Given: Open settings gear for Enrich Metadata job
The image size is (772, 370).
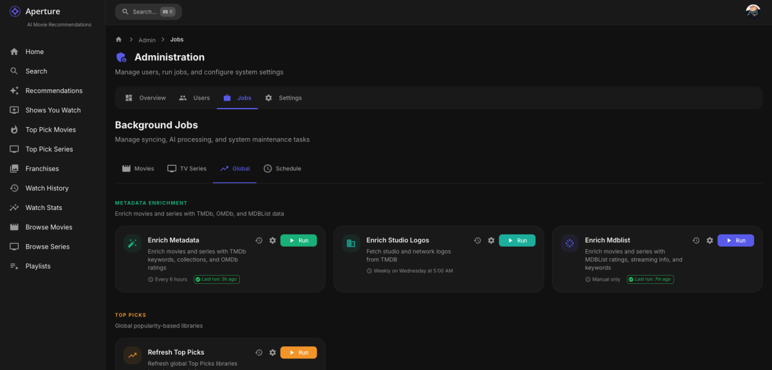Looking at the screenshot, I should click(272, 240).
